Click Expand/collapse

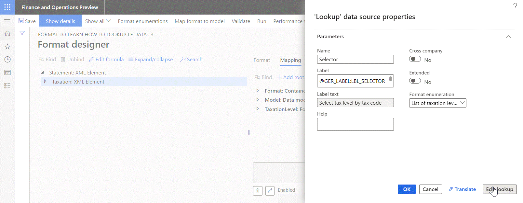click(151, 59)
